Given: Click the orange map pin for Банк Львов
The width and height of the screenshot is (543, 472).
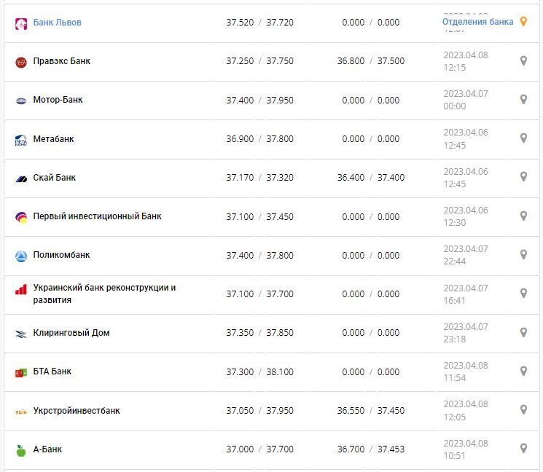Looking at the screenshot, I should pos(523,22).
